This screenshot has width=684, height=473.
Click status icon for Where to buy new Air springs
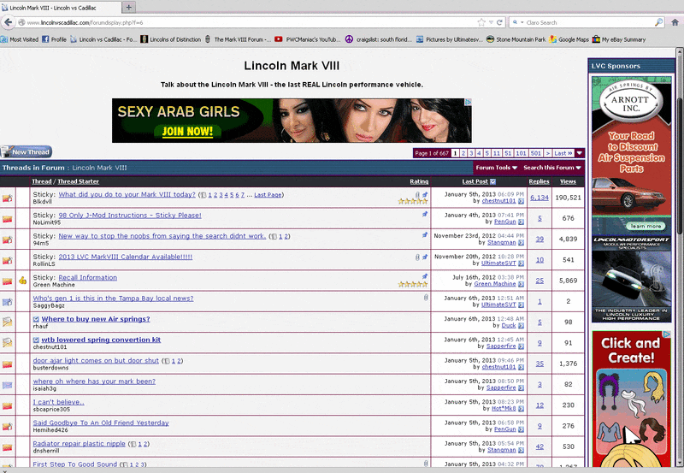(x=8, y=322)
